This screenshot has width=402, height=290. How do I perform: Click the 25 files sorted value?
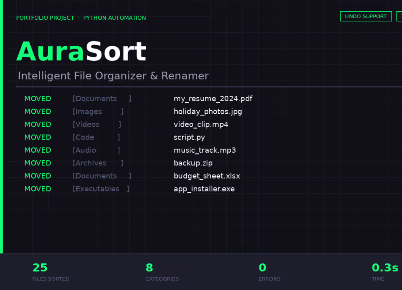point(40,268)
